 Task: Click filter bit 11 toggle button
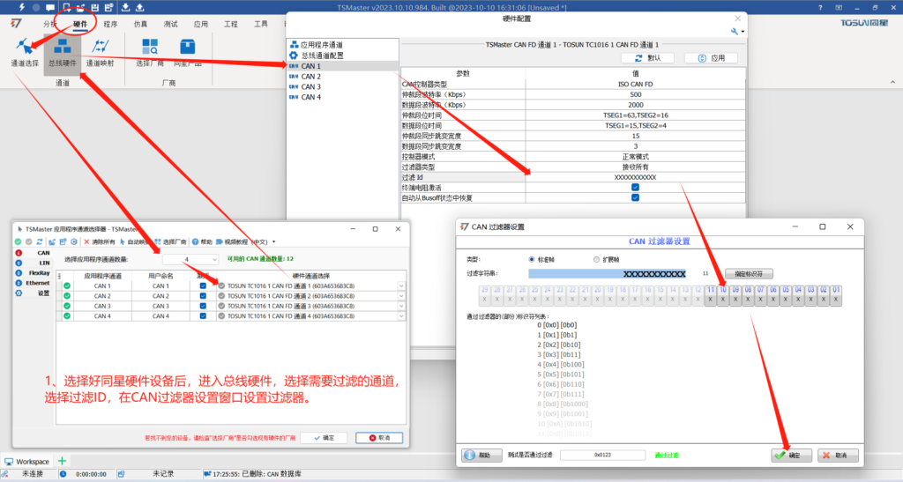click(x=710, y=296)
